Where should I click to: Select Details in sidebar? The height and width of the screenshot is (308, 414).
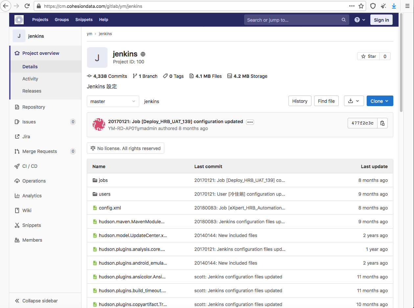[x=45, y=67]
